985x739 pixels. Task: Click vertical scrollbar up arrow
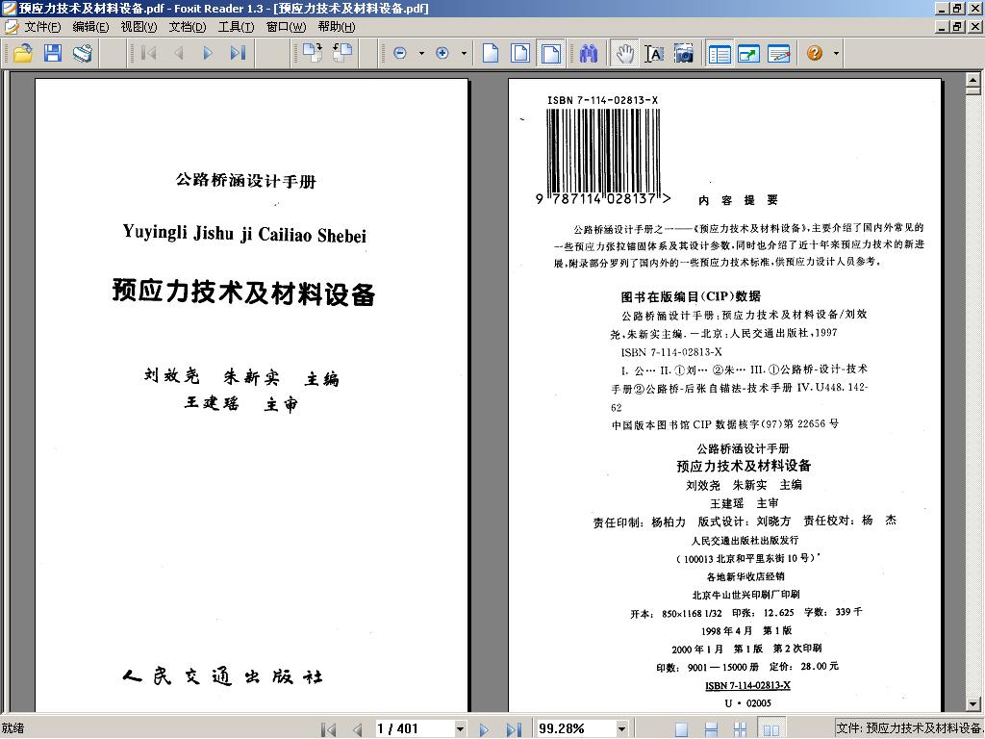973,79
